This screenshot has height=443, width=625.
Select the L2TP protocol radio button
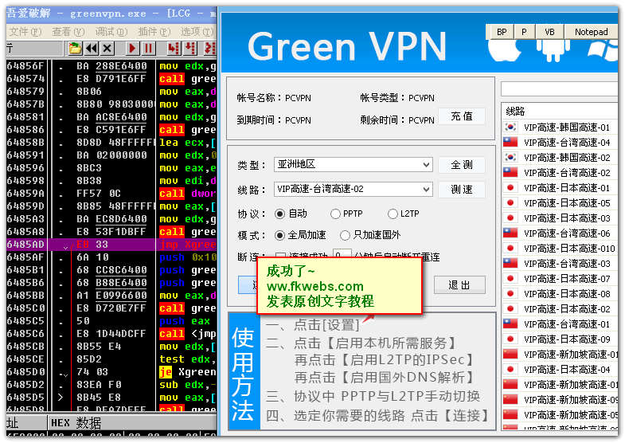pyautogui.click(x=393, y=214)
